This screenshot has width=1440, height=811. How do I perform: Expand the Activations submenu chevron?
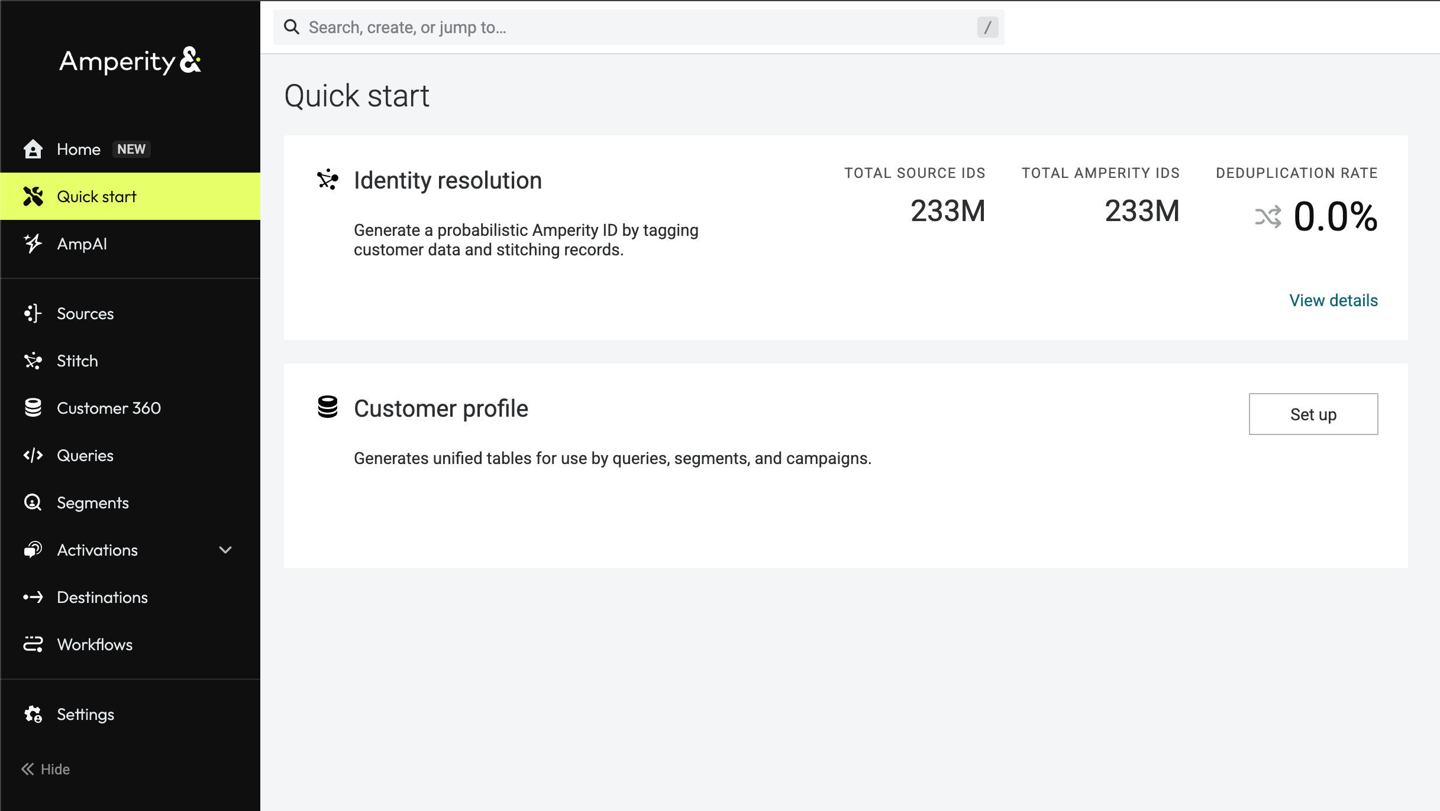click(x=225, y=550)
